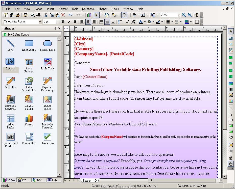Switch to the Exp... panel tab
The image size is (235, 189).
(54, 180)
